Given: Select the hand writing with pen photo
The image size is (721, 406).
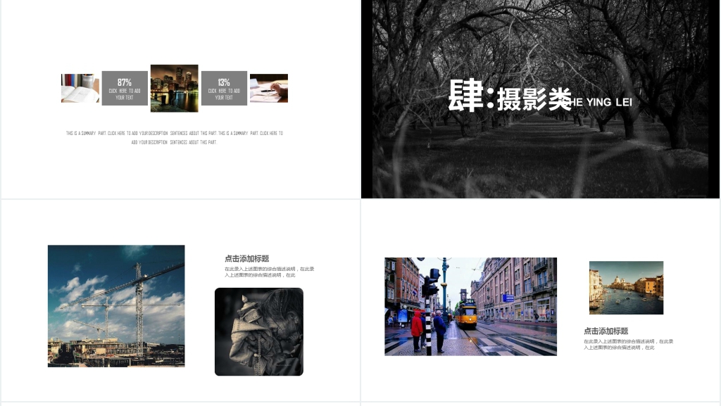Looking at the screenshot, I should click(269, 89).
